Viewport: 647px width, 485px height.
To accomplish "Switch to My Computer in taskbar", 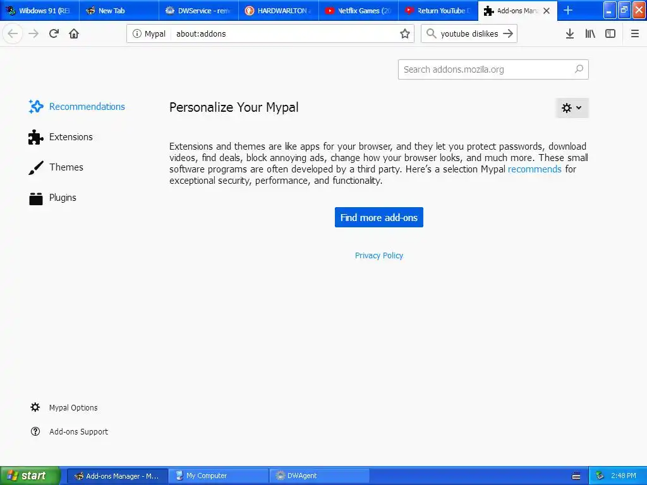I will click(219, 476).
